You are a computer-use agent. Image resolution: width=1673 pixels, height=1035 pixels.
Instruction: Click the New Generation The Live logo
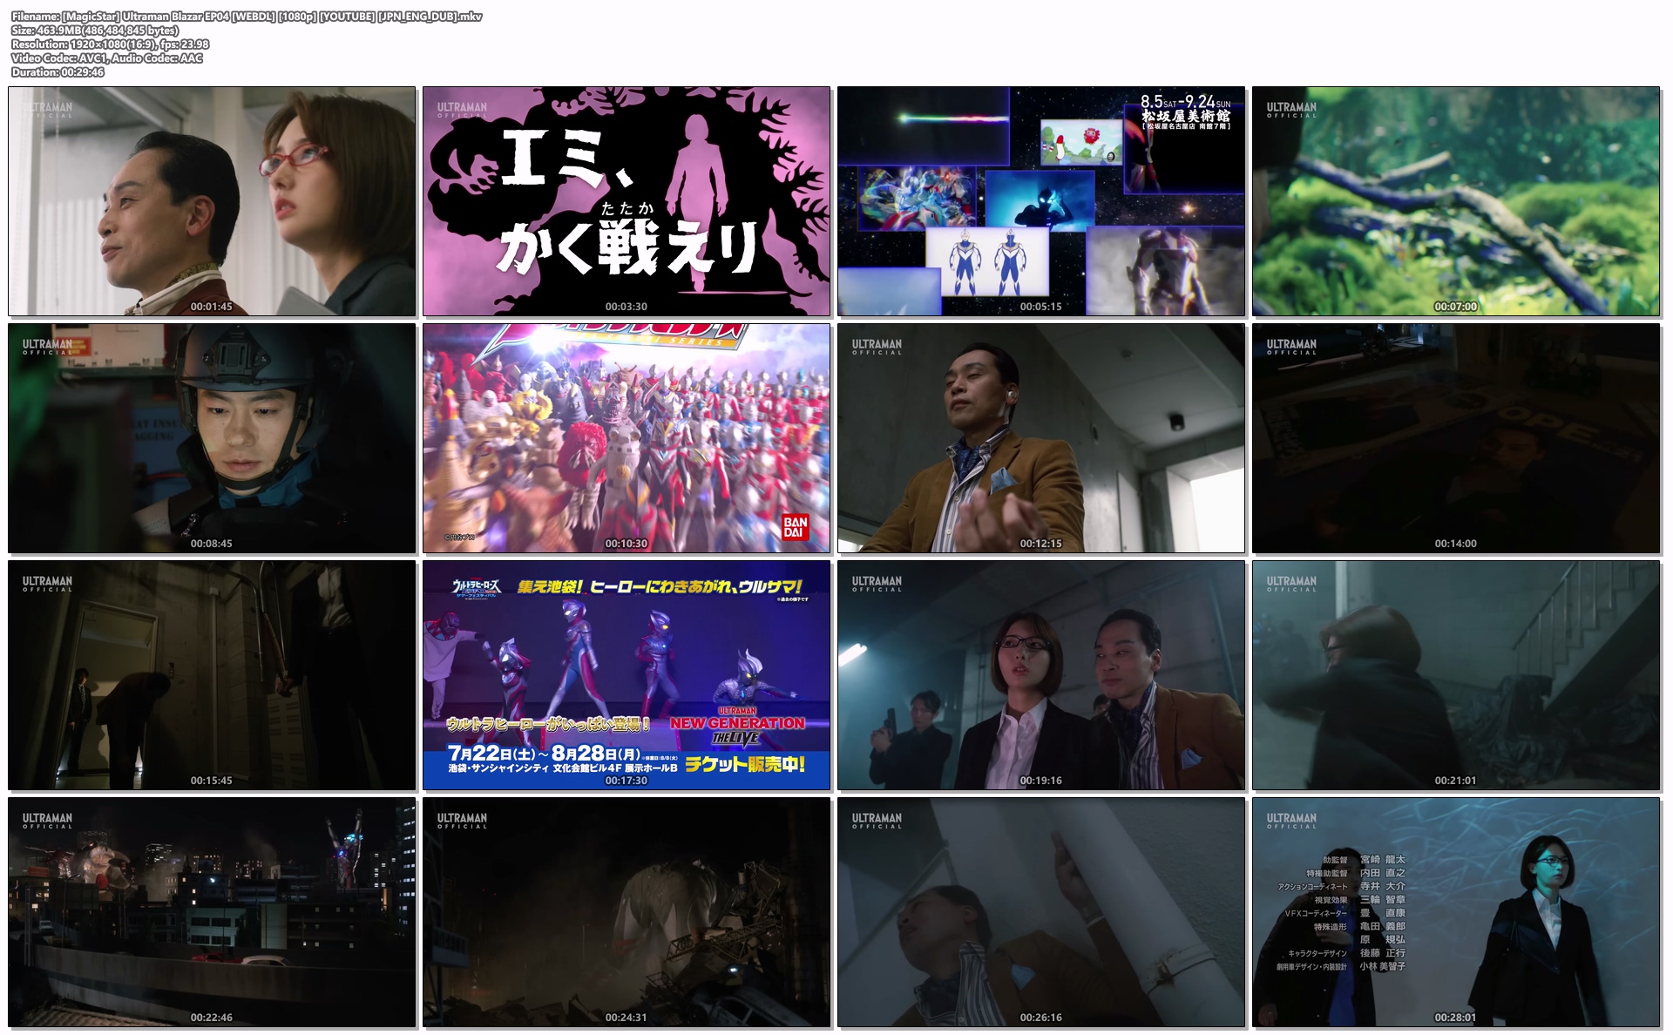(737, 727)
